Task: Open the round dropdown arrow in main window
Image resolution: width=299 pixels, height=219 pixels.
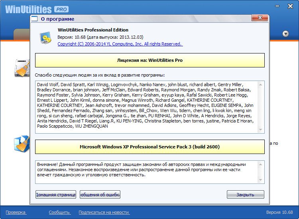Action: [285, 34]
